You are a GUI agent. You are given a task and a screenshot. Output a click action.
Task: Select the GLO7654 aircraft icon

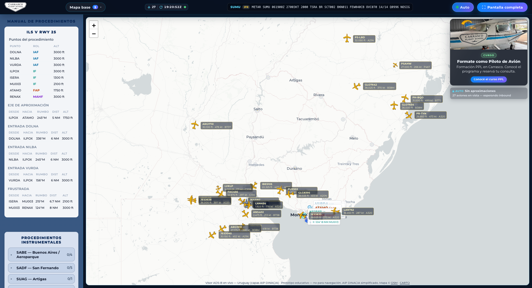tap(394, 105)
